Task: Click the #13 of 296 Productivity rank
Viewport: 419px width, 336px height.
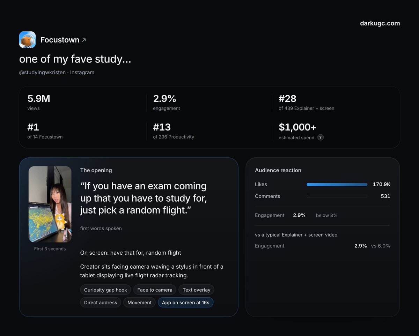Action: point(174,131)
